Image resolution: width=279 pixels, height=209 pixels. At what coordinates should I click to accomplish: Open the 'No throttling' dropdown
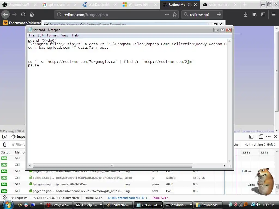point(255,145)
